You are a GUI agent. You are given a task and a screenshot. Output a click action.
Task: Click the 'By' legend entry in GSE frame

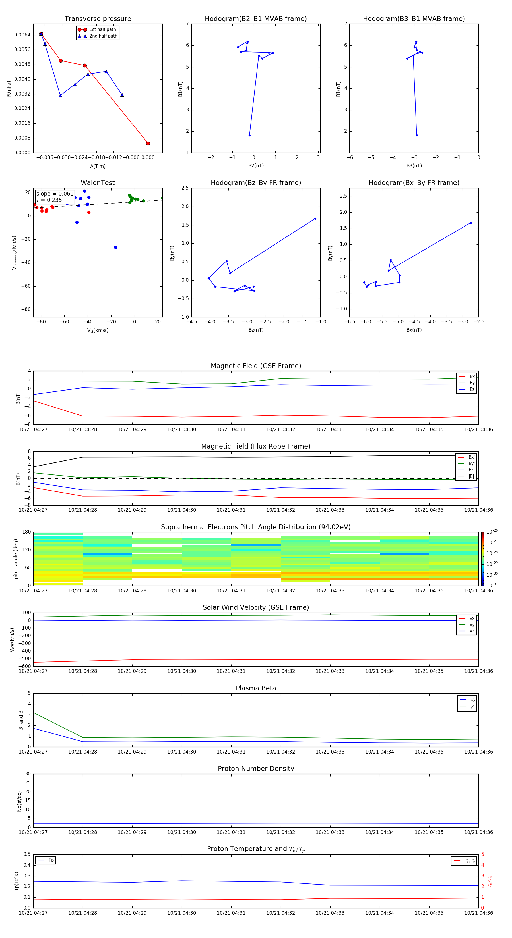(467, 383)
